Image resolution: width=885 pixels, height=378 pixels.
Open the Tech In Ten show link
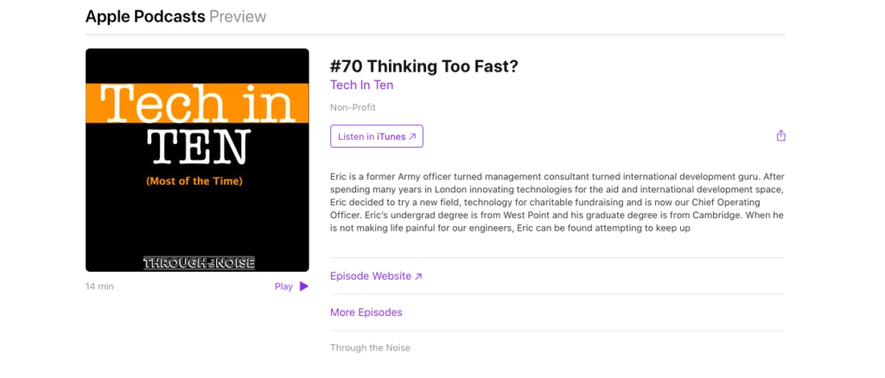pyautogui.click(x=362, y=85)
